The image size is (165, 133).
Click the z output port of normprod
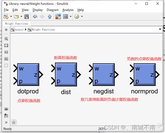[x=158, y=75]
